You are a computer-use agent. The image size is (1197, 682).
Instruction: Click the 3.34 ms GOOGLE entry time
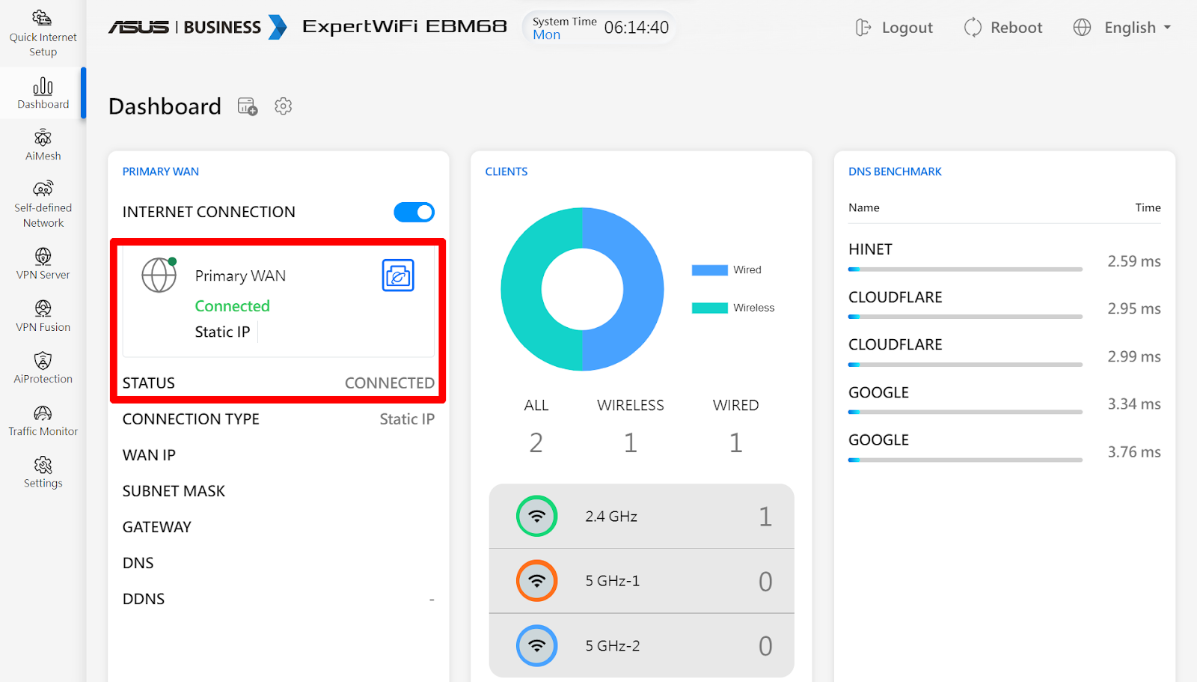coord(1133,404)
